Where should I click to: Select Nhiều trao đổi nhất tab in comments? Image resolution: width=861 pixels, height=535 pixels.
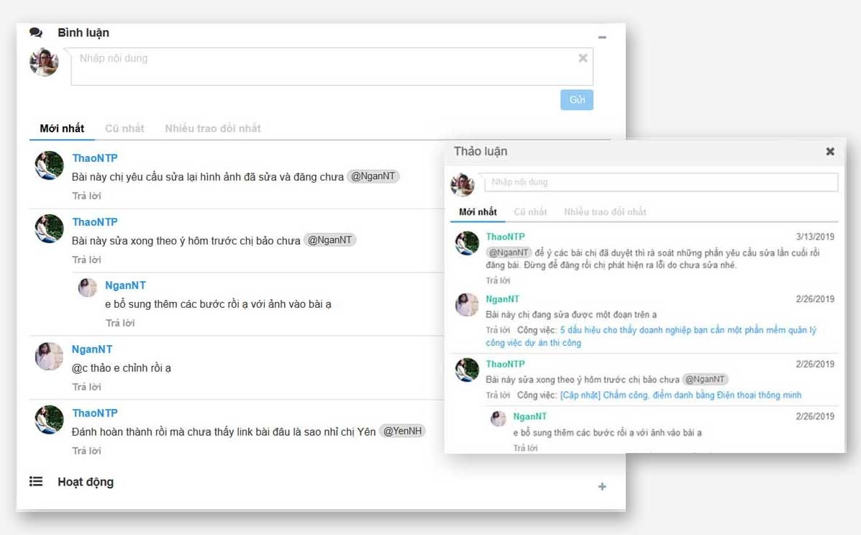click(213, 128)
